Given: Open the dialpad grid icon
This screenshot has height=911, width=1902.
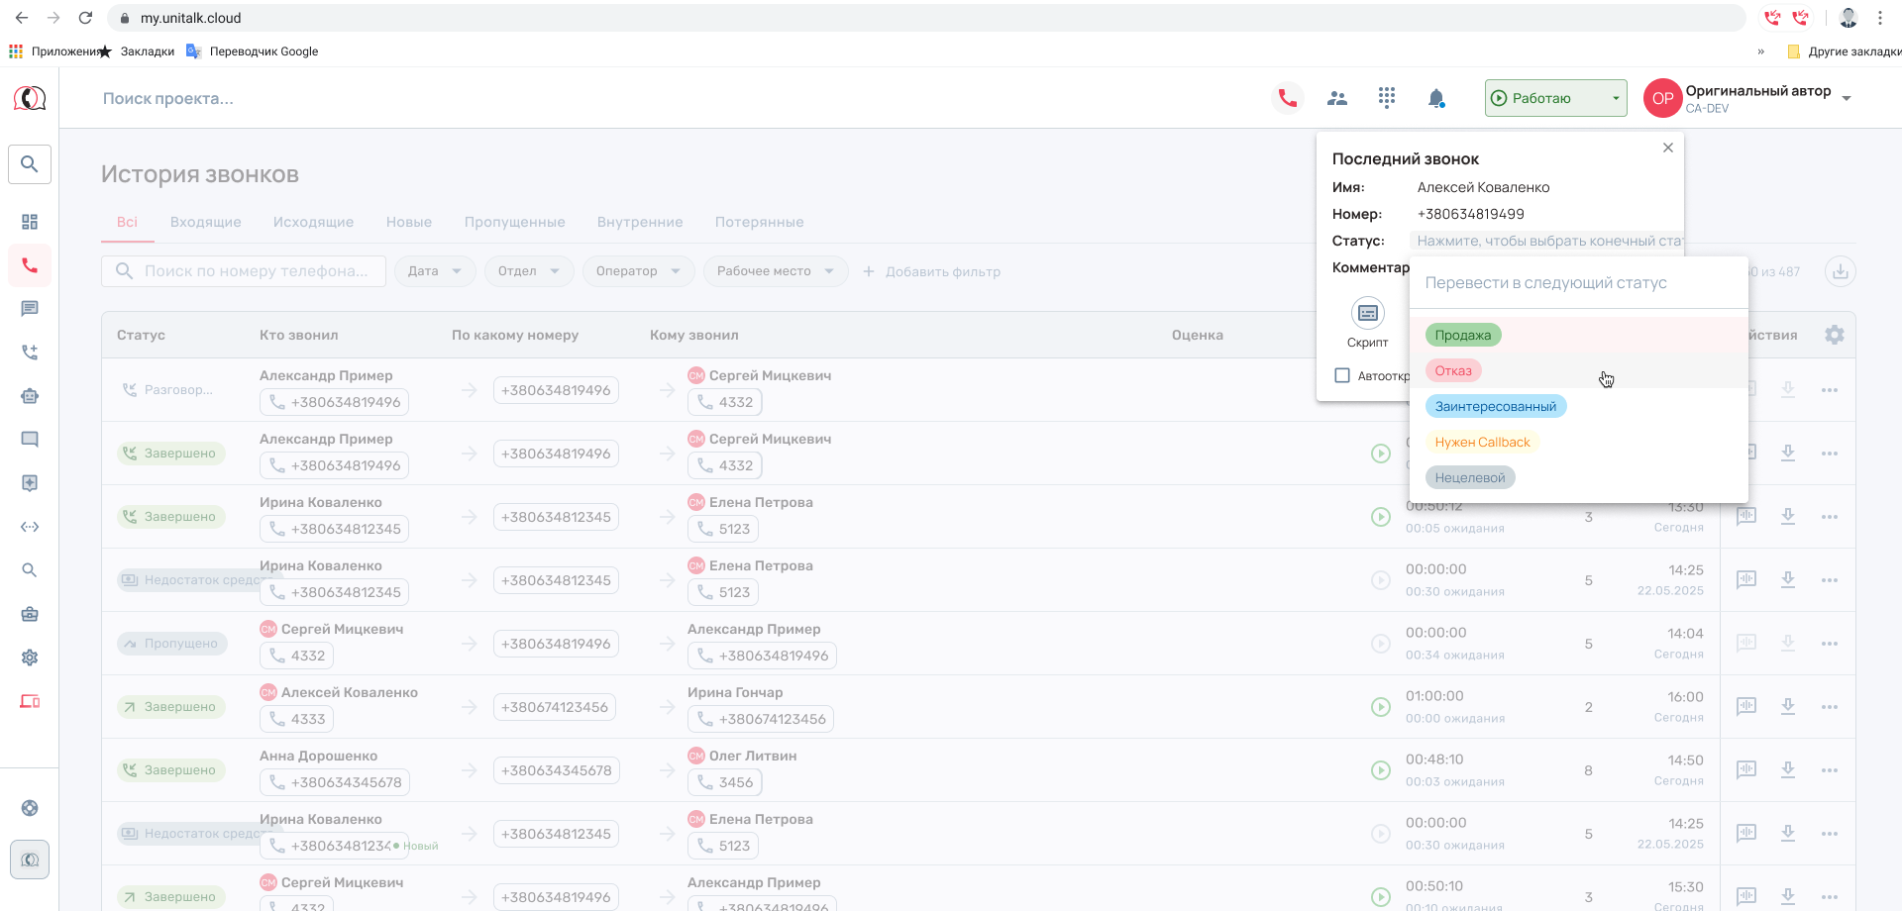Looking at the screenshot, I should (1387, 97).
